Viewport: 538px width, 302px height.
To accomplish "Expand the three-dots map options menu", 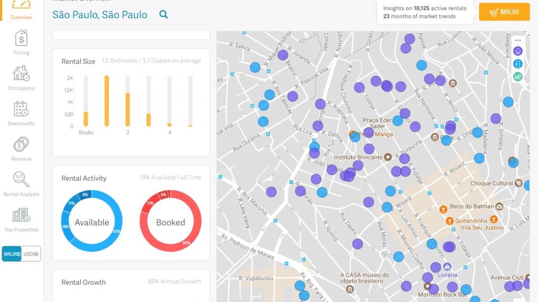I will coord(518,41).
